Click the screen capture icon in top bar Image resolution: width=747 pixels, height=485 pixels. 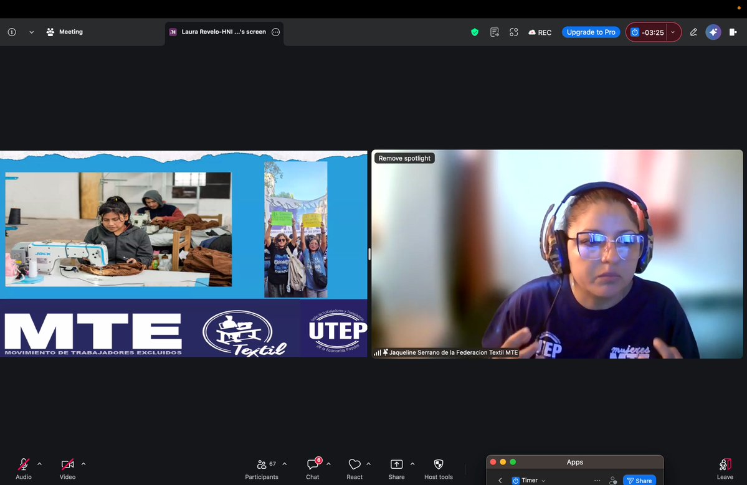[x=513, y=32]
